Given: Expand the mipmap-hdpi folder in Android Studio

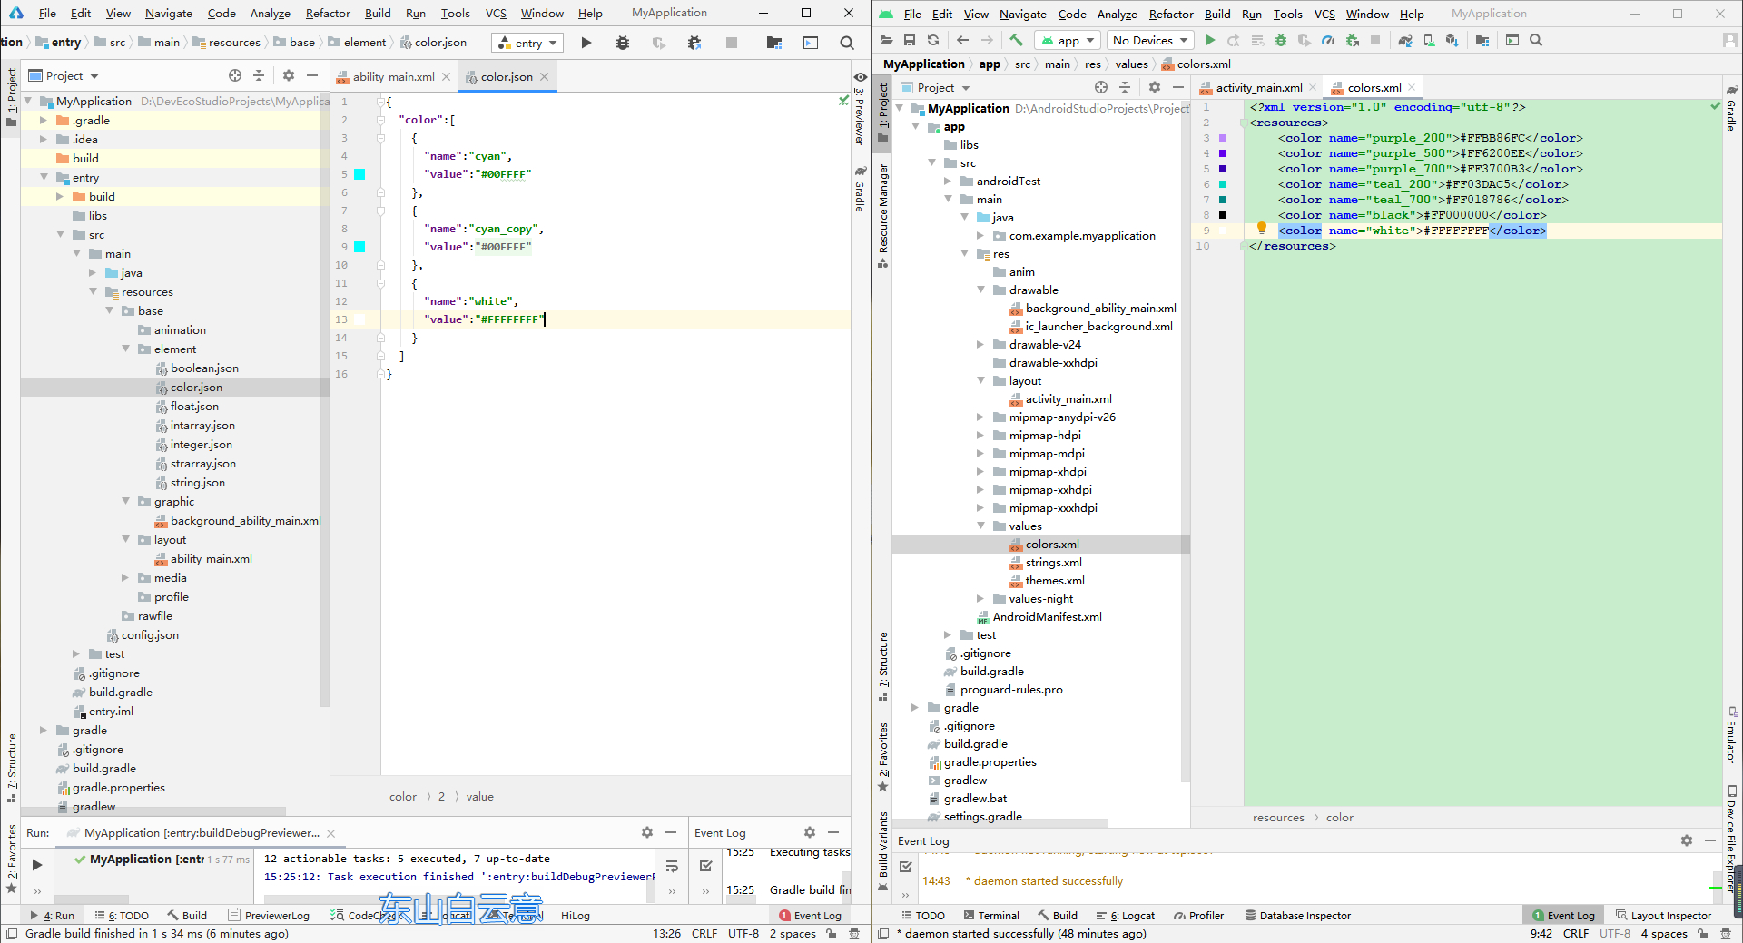Looking at the screenshot, I should pyautogui.click(x=980, y=435).
